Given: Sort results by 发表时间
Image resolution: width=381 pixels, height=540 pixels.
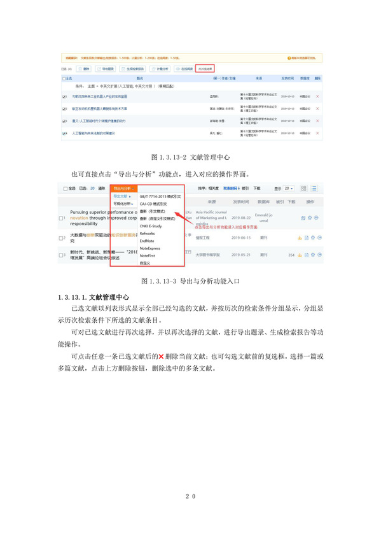Looking at the screenshot, I should (x=232, y=188).
